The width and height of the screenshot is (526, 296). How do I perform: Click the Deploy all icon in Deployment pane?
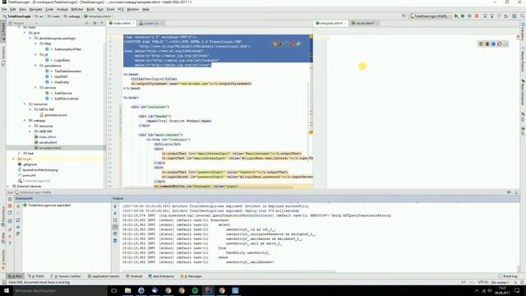[x=18, y=206]
